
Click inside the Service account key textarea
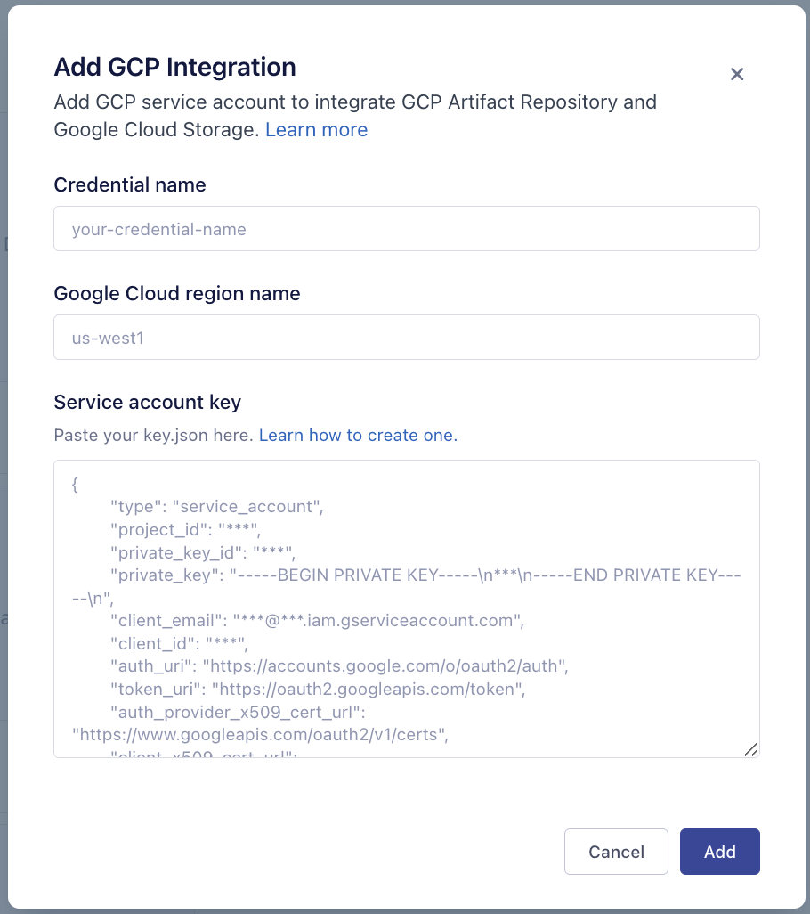click(x=407, y=608)
